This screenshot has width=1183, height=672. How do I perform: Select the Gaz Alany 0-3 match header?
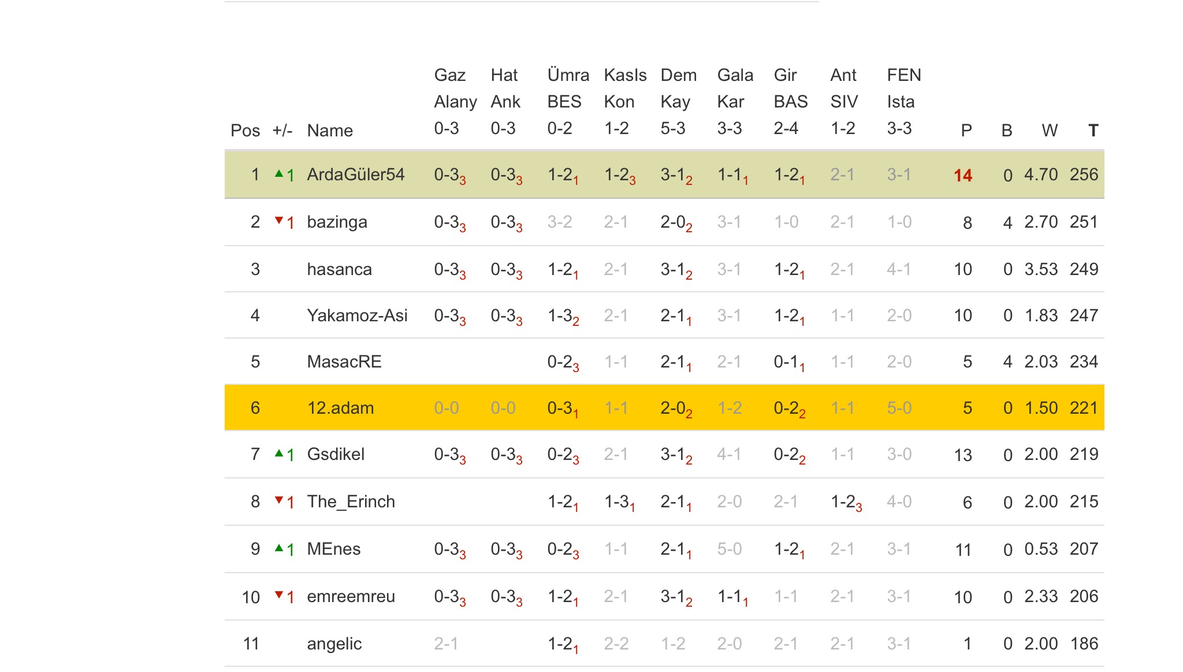pyautogui.click(x=455, y=102)
